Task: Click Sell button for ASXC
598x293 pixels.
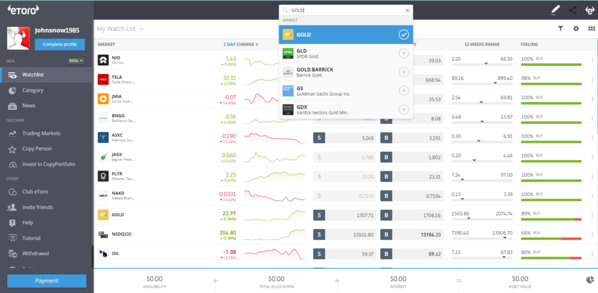Action: point(319,138)
